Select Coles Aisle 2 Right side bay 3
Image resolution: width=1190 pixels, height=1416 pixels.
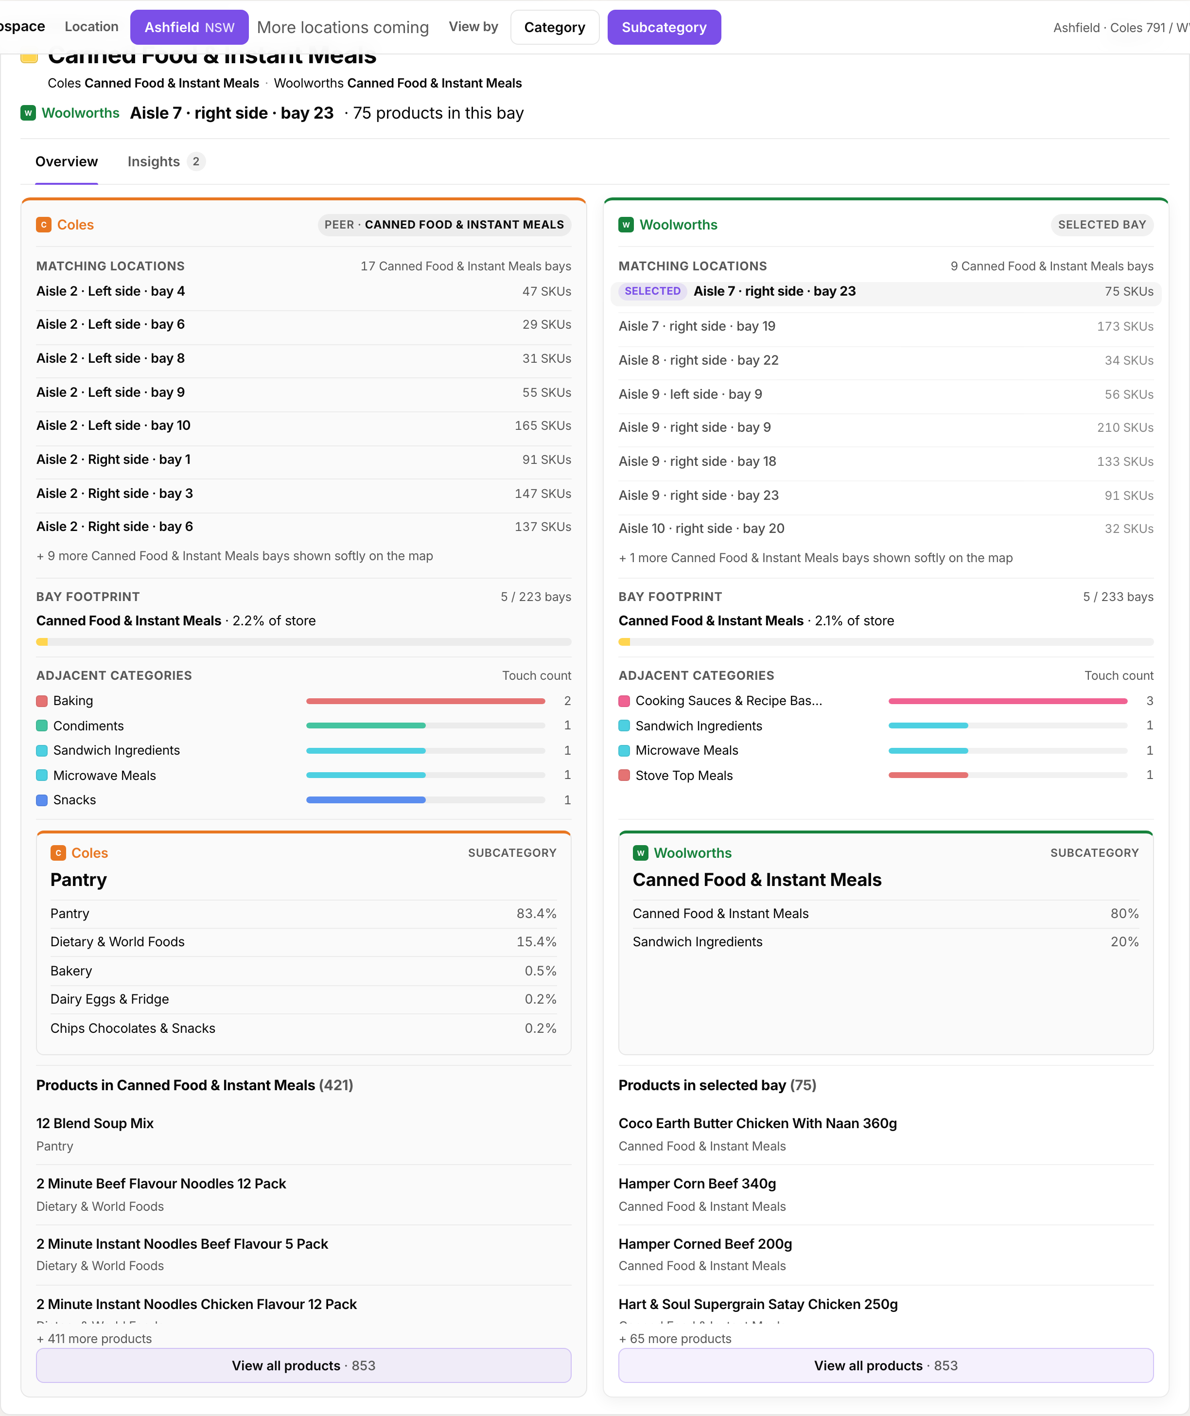tap(303, 494)
